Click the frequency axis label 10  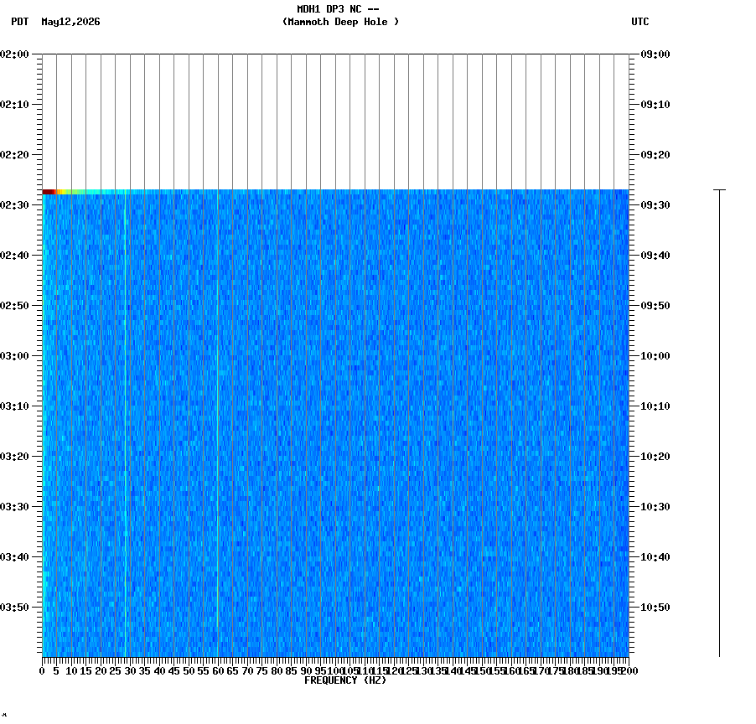point(71,671)
